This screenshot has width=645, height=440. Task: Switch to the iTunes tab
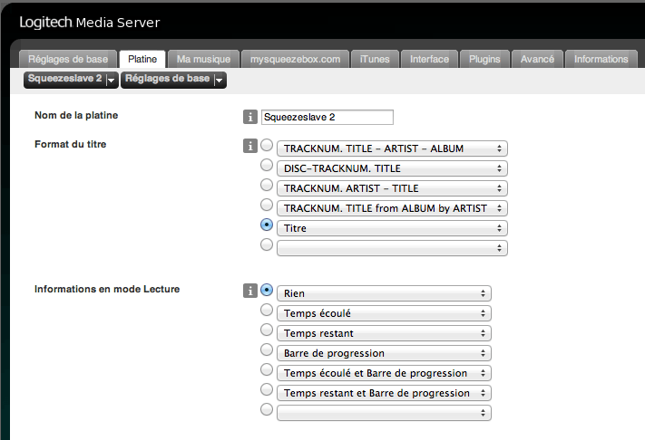click(x=375, y=59)
